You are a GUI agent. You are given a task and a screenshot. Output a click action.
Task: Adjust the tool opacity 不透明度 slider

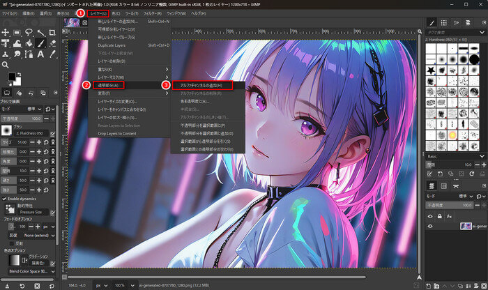point(22,119)
